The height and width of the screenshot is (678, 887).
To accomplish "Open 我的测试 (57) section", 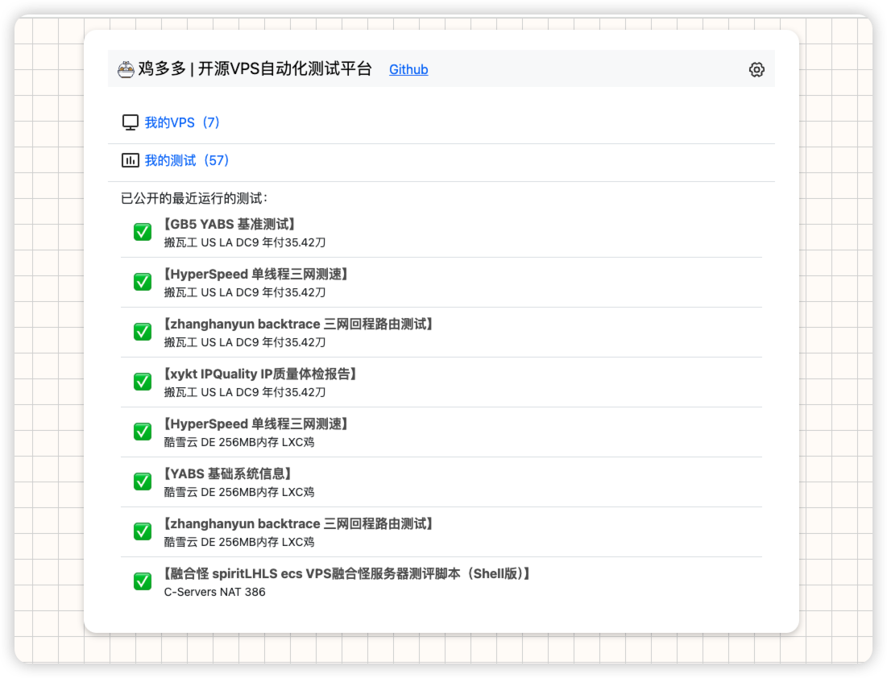I will tap(184, 160).
